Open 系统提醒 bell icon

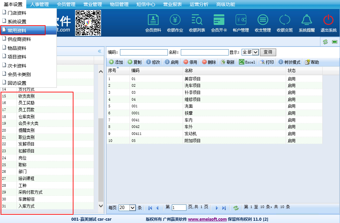click(306, 21)
